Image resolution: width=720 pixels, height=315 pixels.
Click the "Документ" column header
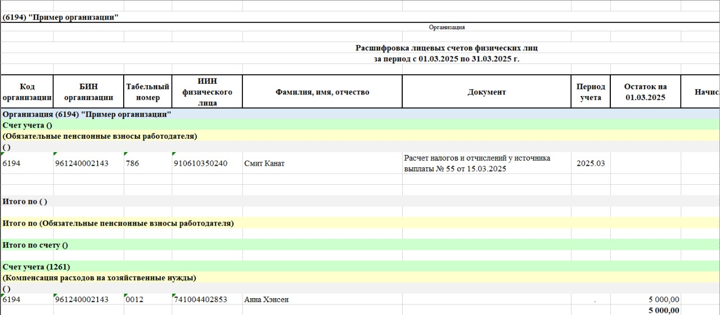(x=486, y=92)
